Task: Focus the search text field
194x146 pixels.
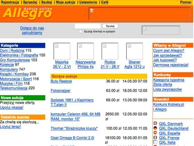Action: [x=88, y=26]
